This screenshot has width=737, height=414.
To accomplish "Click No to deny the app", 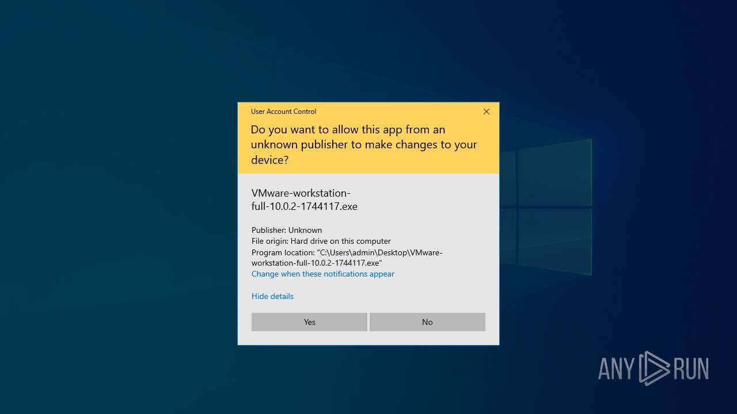I will [427, 322].
